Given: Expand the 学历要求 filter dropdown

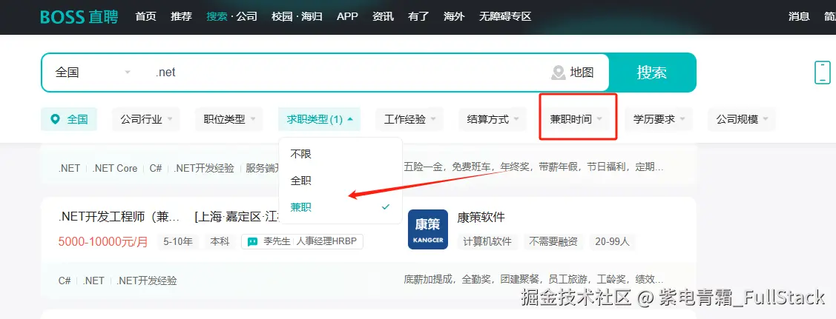Looking at the screenshot, I should click(x=659, y=119).
